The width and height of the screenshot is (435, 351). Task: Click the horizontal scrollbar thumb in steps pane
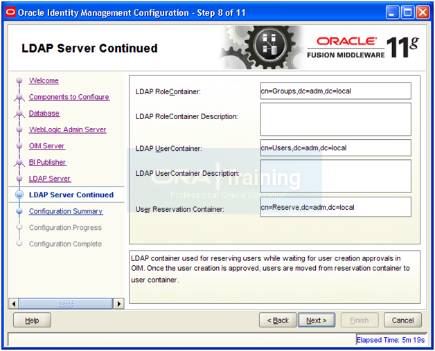click(x=66, y=304)
